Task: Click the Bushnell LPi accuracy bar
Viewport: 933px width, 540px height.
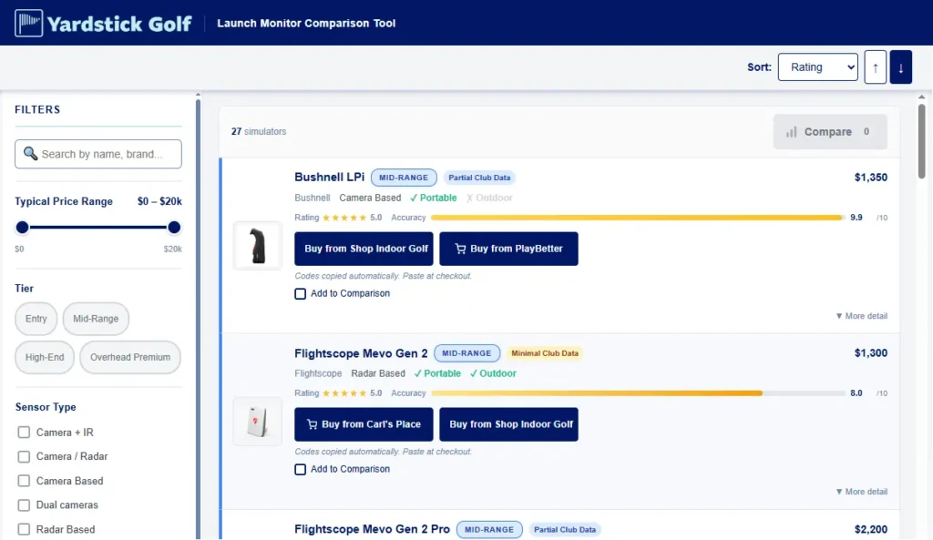Action: click(638, 218)
